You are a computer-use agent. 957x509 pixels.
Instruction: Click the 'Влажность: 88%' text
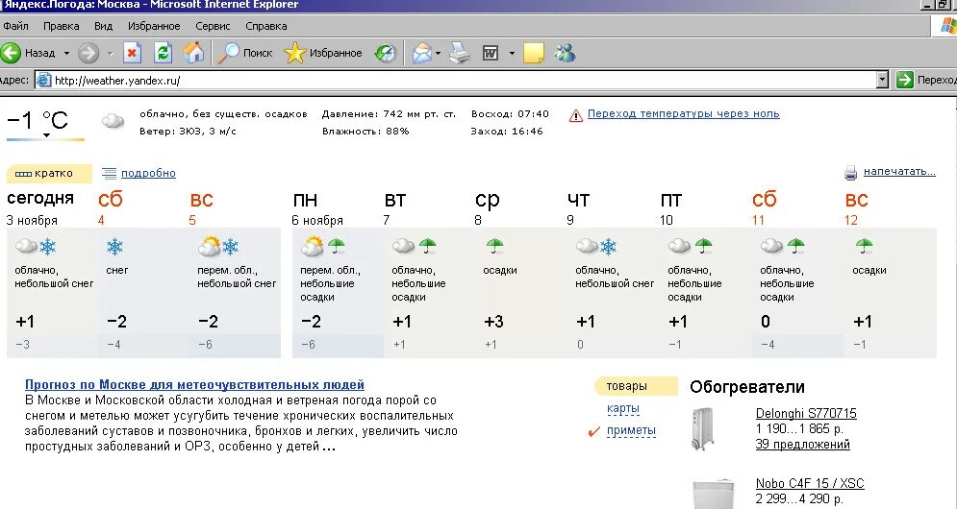(x=365, y=131)
